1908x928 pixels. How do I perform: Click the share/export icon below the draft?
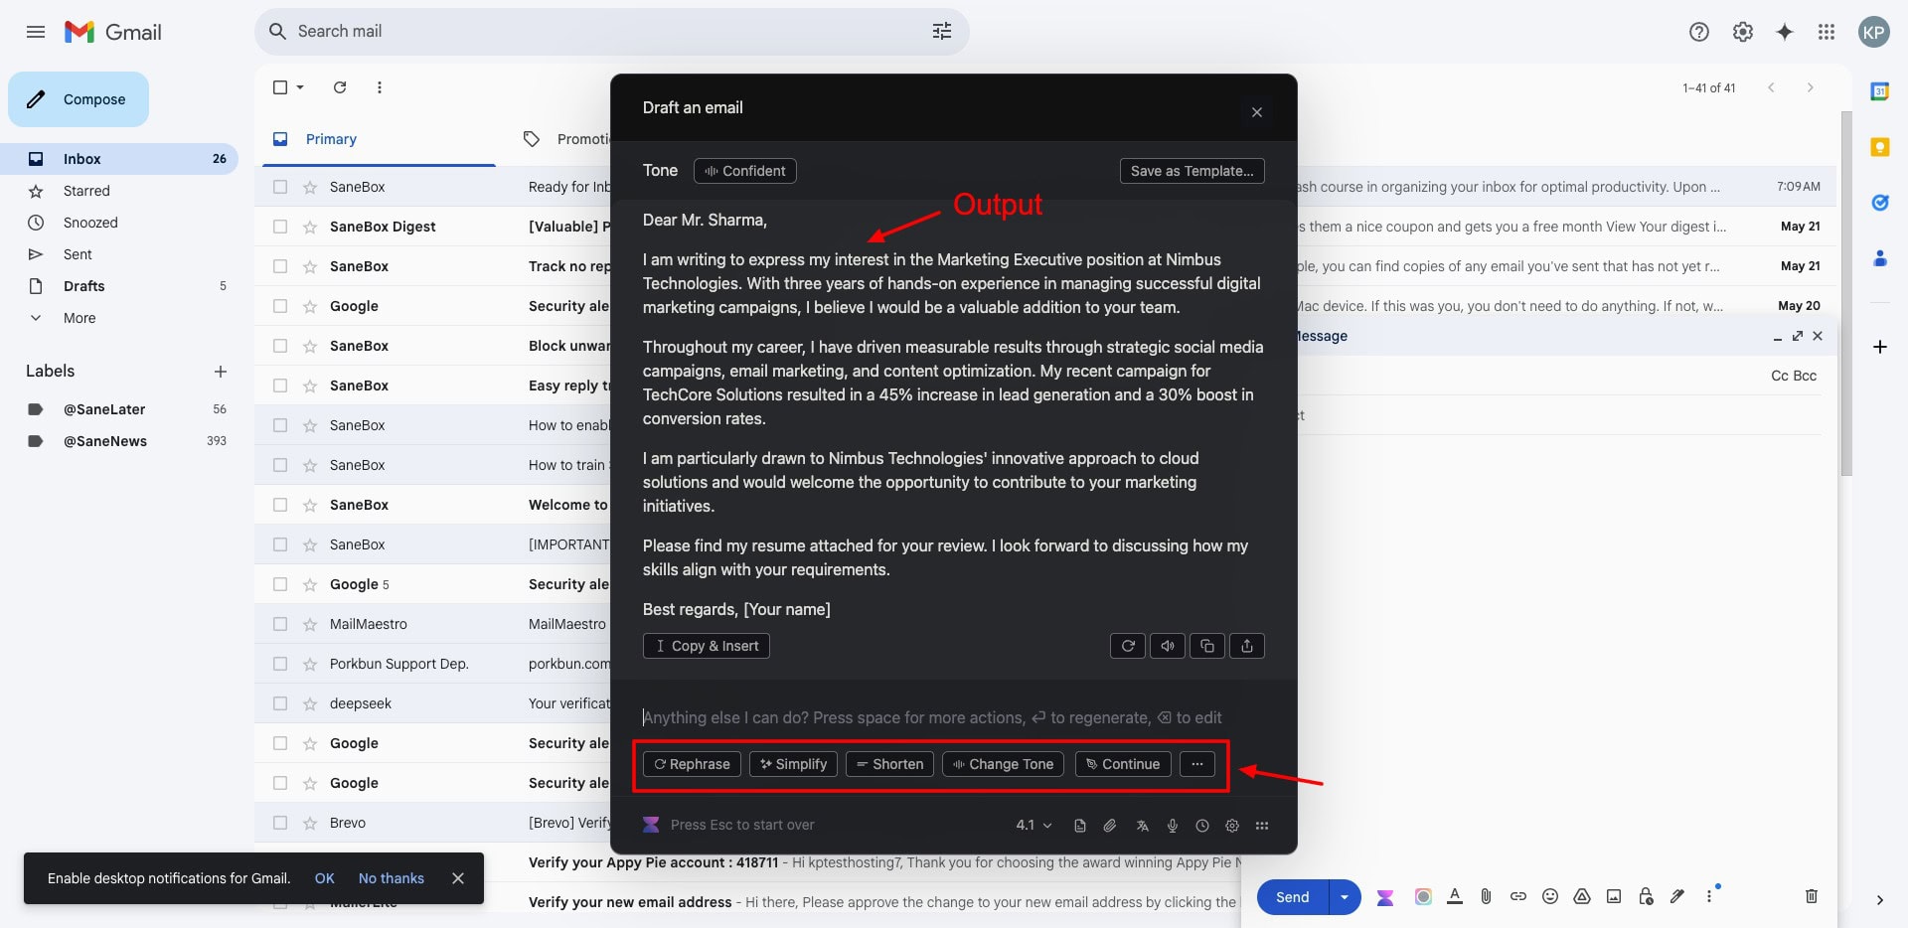(x=1246, y=646)
